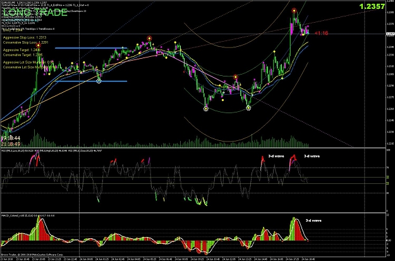Select the Aggressive Target line
395x261 pixels.
point(22,50)
